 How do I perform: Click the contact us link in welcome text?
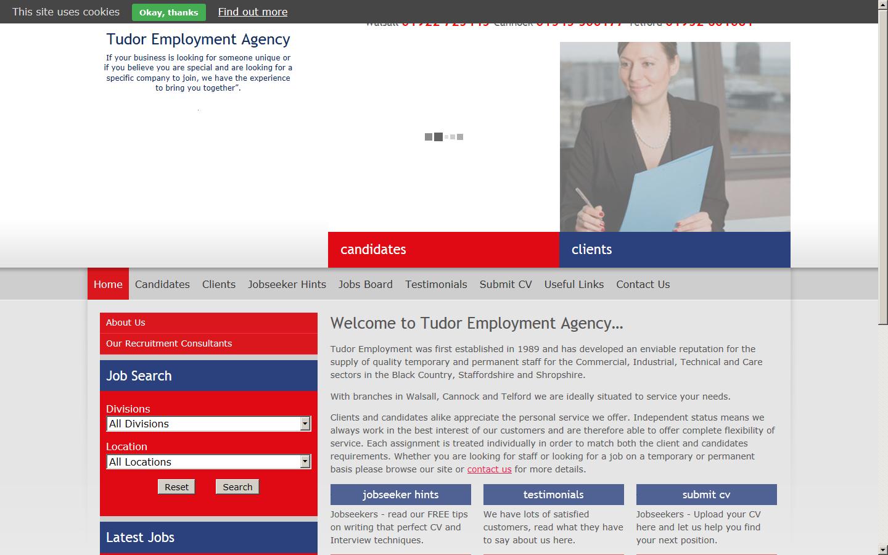(x=489, y=469)
